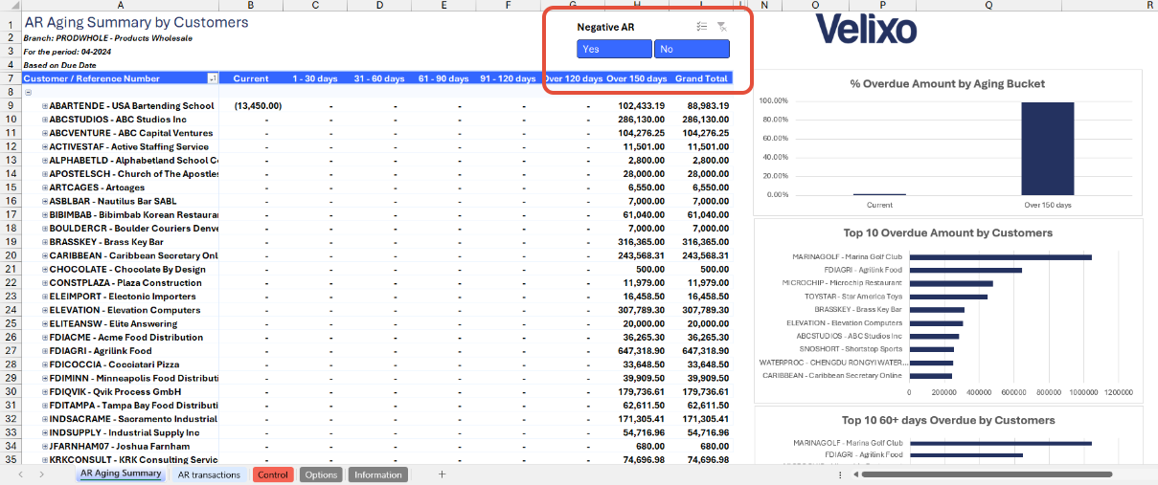Click the Negative AR slicer title
The height and width of the screenshot is (485, 1158).
[605, 27]
